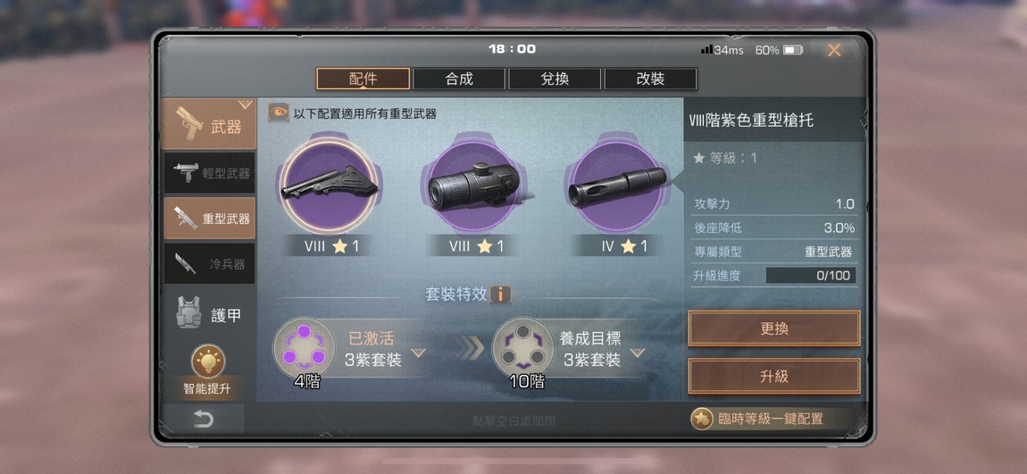
Task: Tap the 智能提升 lightbulb icon
Action: [x=207, y=362]
